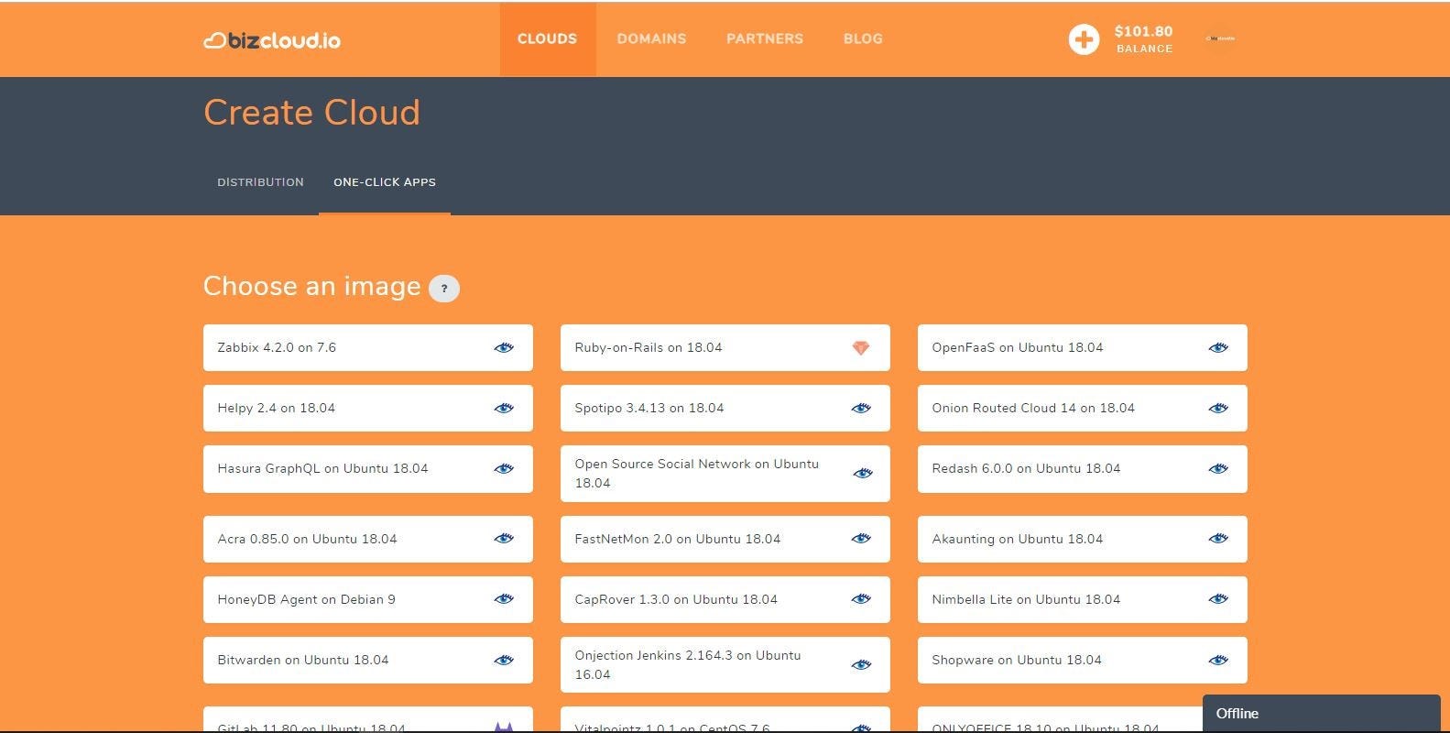Click the eye icon for FastNetMon 2.0
This screenshot has width=1450, height=733.
pos(861,539)
